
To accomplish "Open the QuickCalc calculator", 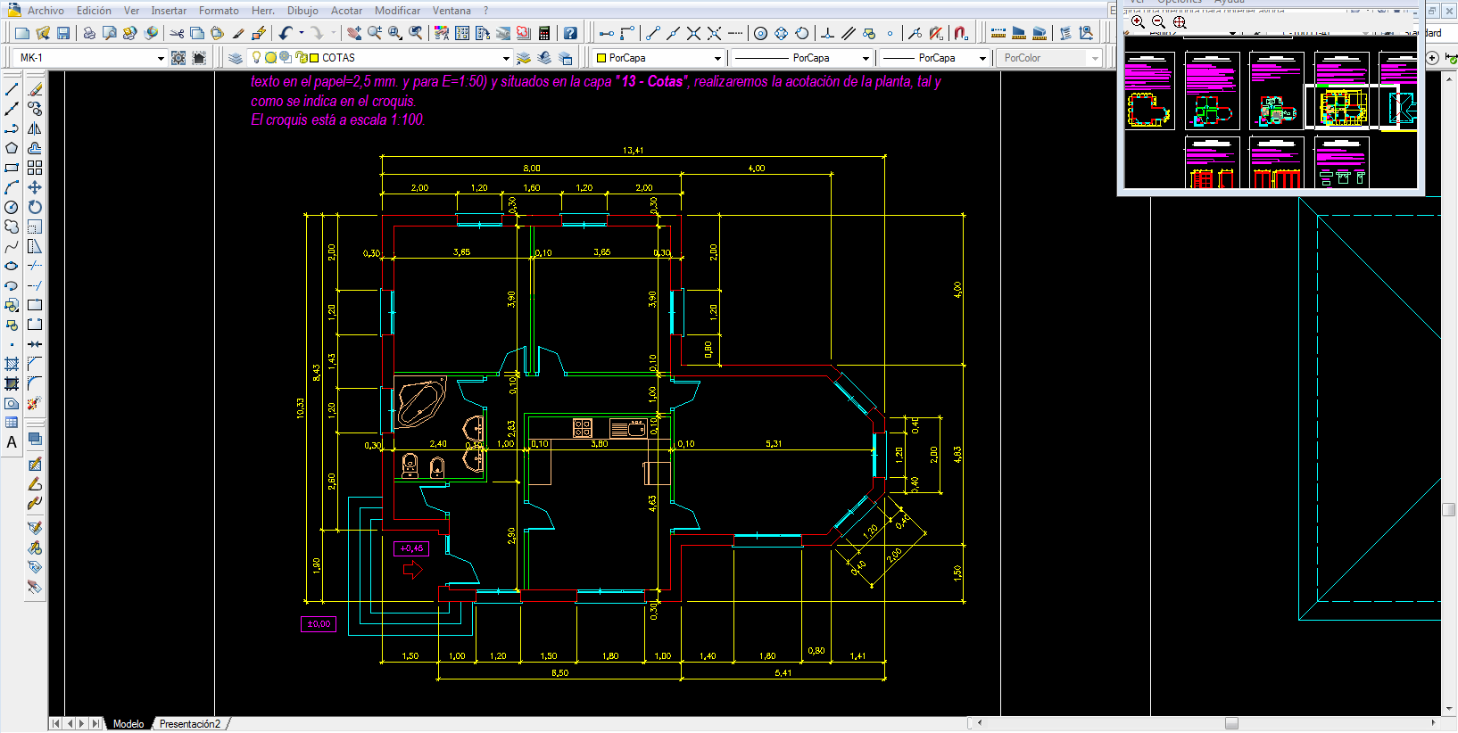I will point(544,33).
